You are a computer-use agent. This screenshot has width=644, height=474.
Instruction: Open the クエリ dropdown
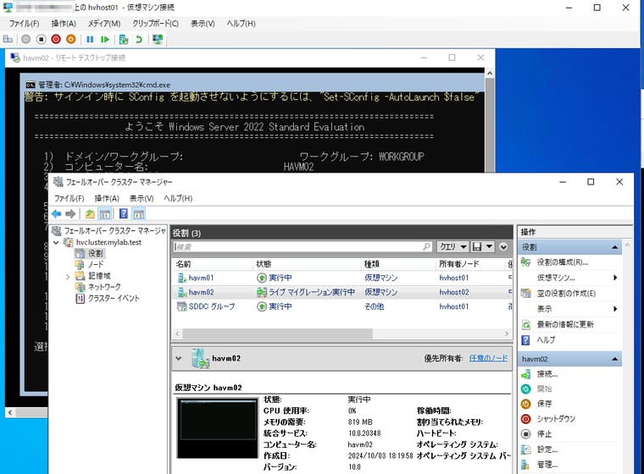[452, 246]
